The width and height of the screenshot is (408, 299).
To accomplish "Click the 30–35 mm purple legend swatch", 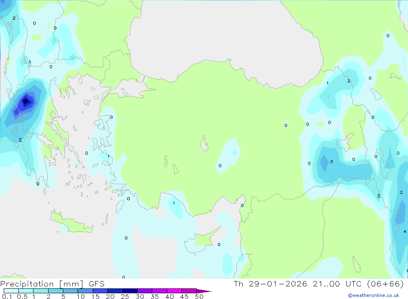I will (144, 291).
